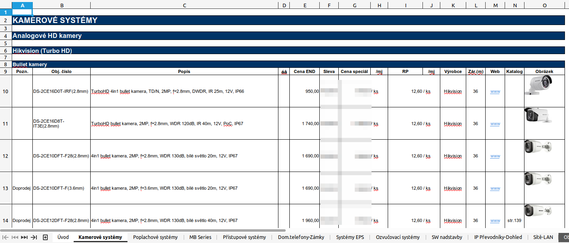The height and width of the screenshot is (243, 569).
Task: Click the camera picture in row 11
Action: [538, 115]
